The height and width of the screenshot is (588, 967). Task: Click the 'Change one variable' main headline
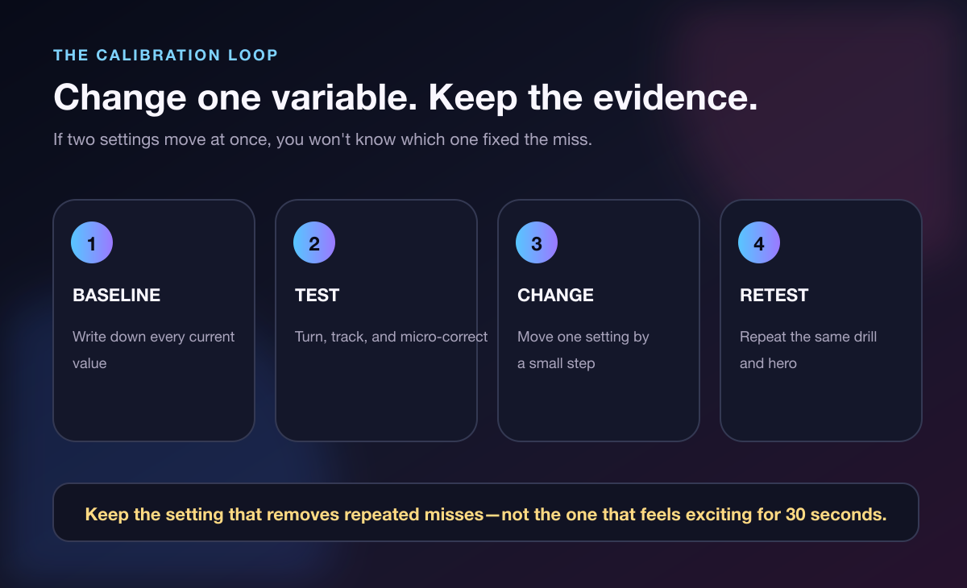coord(405,97)
